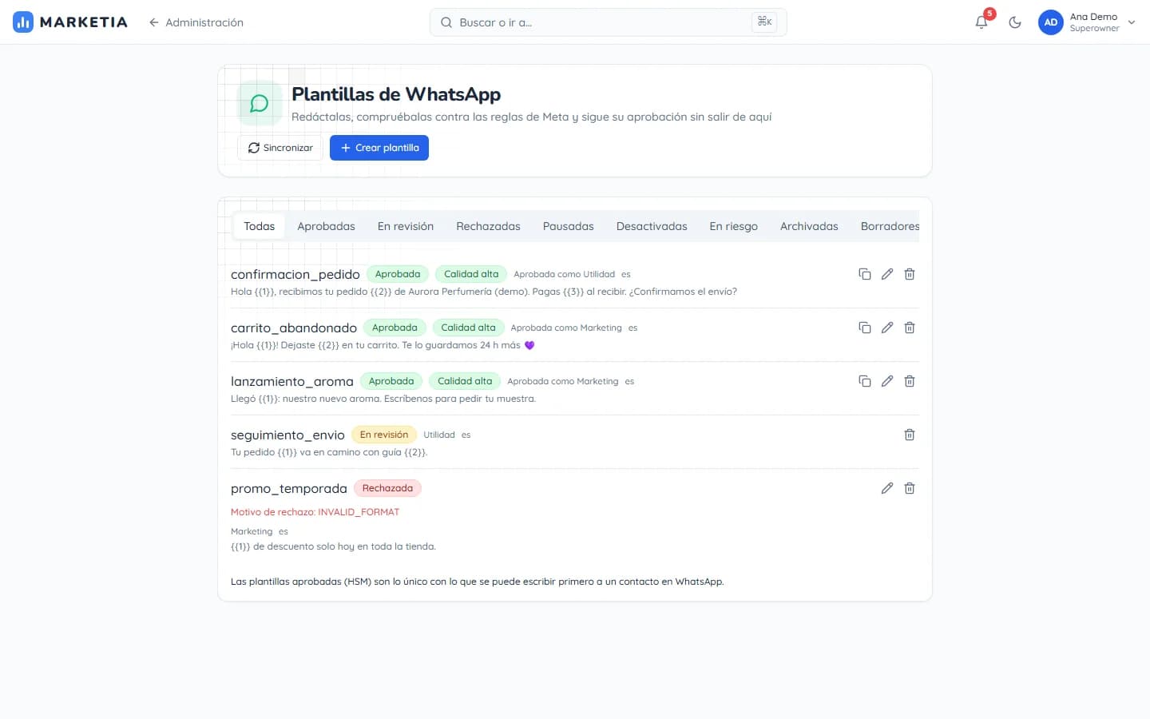Open the En revisión tab
1150x719 pixels.
pos(406,226)
